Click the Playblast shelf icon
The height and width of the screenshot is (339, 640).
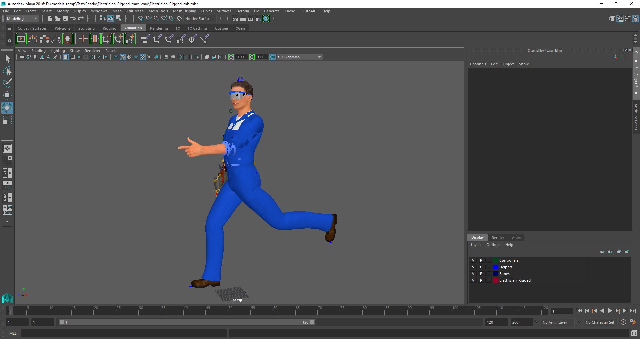pos(21,39)
